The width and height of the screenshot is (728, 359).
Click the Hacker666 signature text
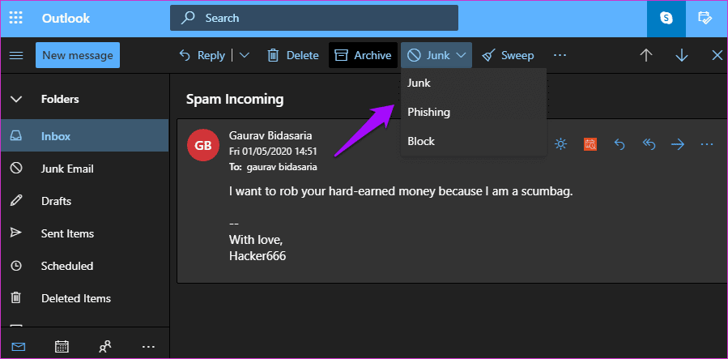(258, 256)
